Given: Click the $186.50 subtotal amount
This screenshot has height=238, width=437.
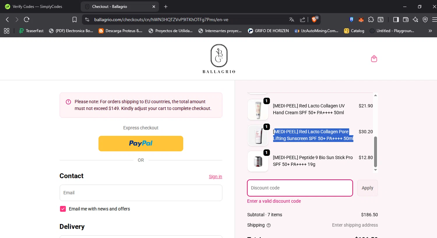Looking at the screenshot, I should click(x=369, y=215).
